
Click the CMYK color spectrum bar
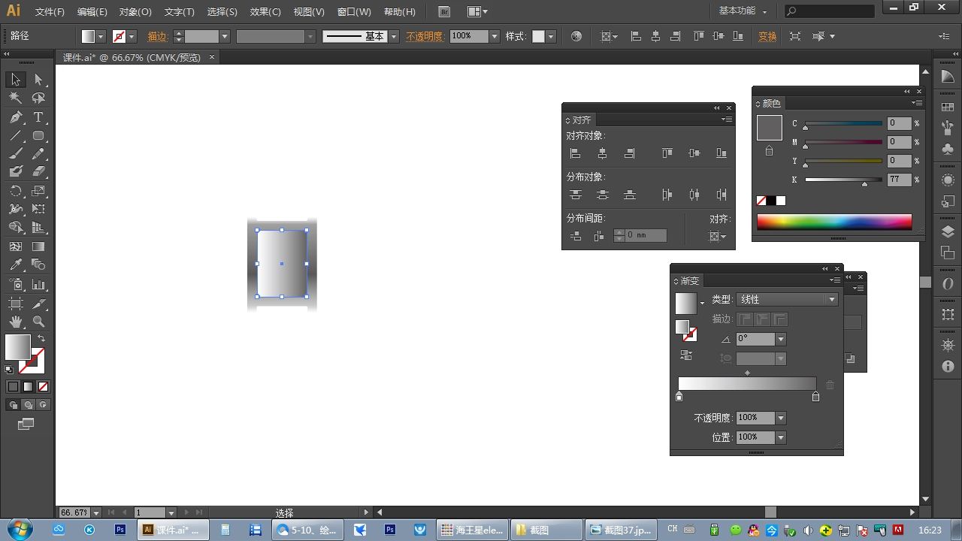click(833, 222)
